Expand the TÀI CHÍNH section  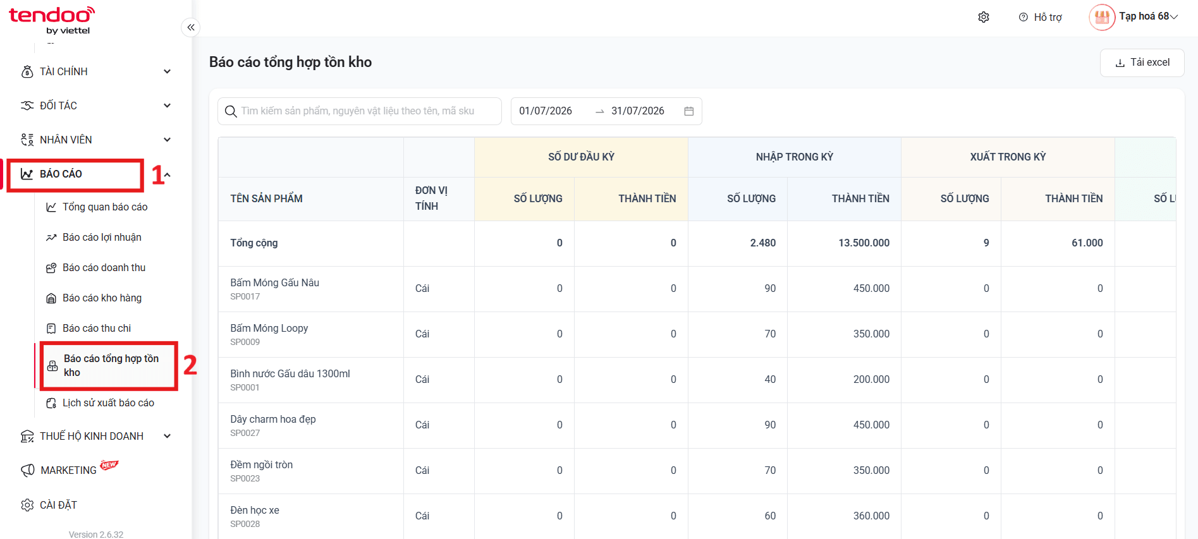[167, 71]
